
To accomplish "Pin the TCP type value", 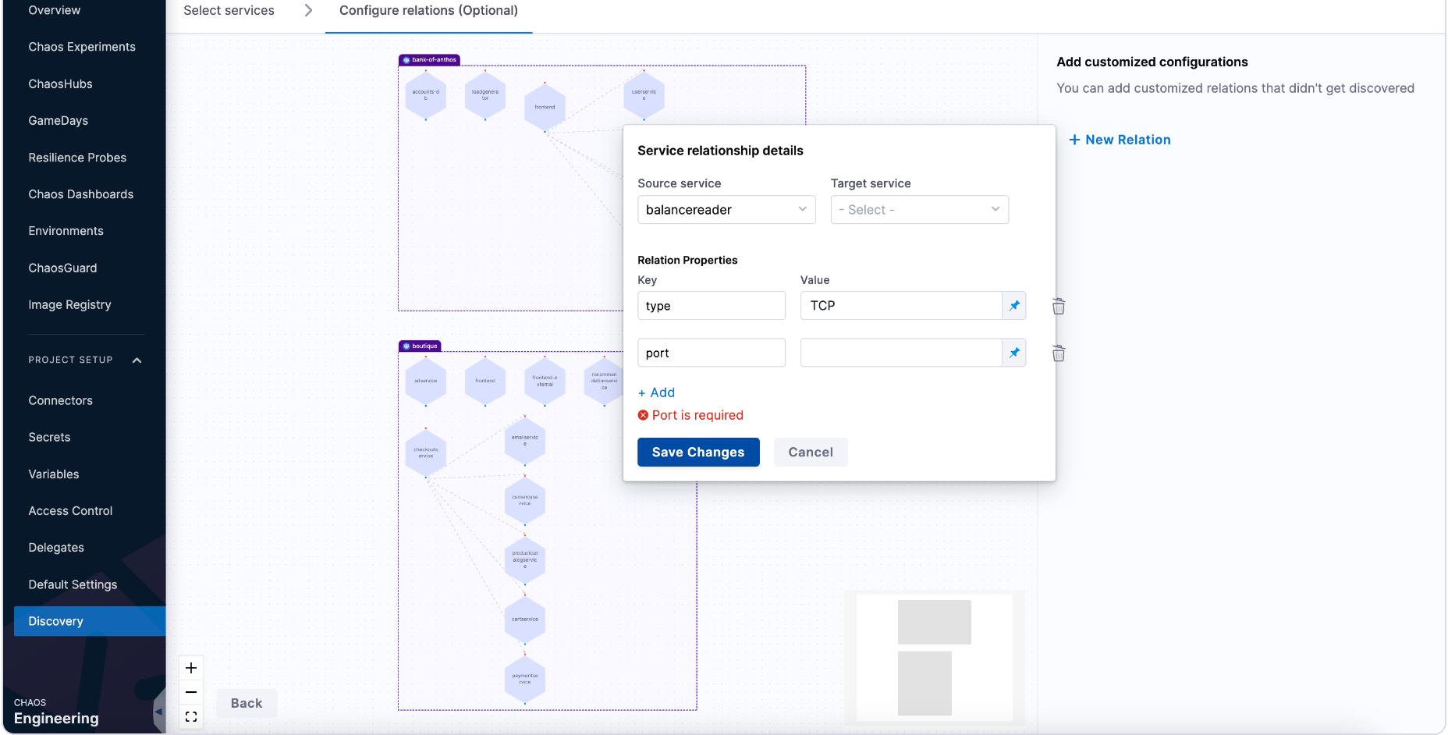I will tap(1014, 306).
